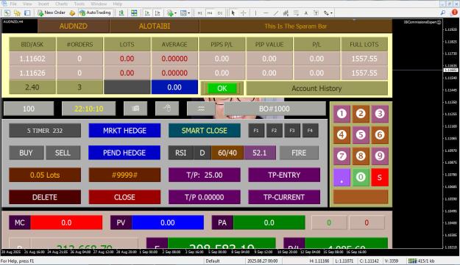Screen dimensions: 460x265
Task: Select the vertical line tool
Action: [x=256, y=13]
